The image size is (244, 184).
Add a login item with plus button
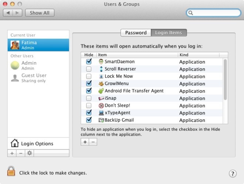[x=85, y=142]
